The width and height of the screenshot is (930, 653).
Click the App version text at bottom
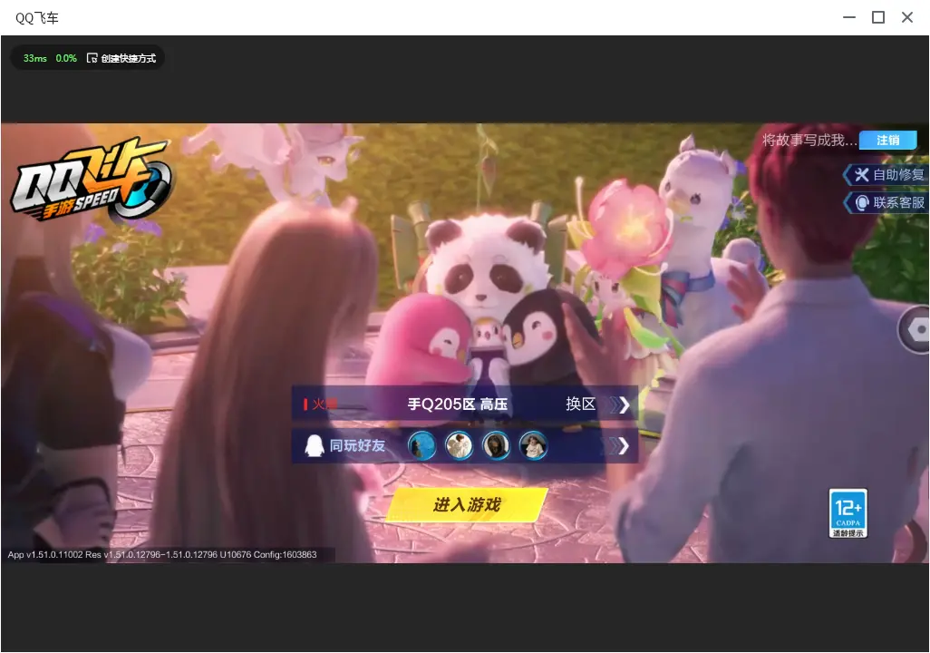tap(162, 554)
